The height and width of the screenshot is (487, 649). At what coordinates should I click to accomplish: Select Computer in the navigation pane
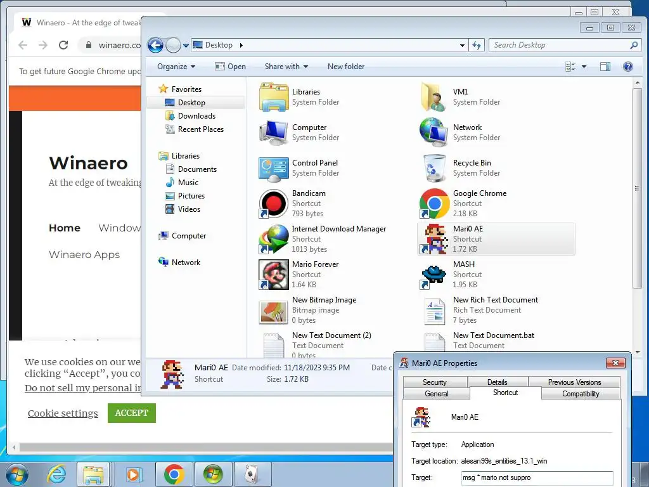(189, 236)
